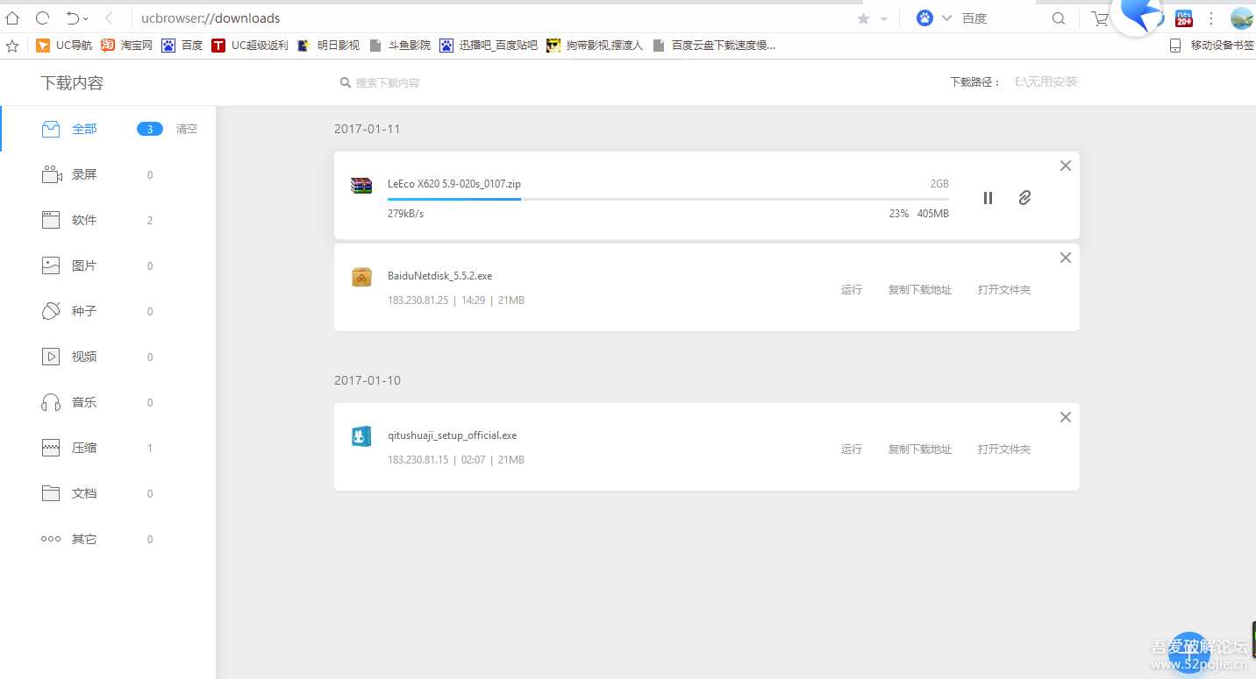
Task: Select the 种子 torrents category icon
Action: tap(50, 311)
